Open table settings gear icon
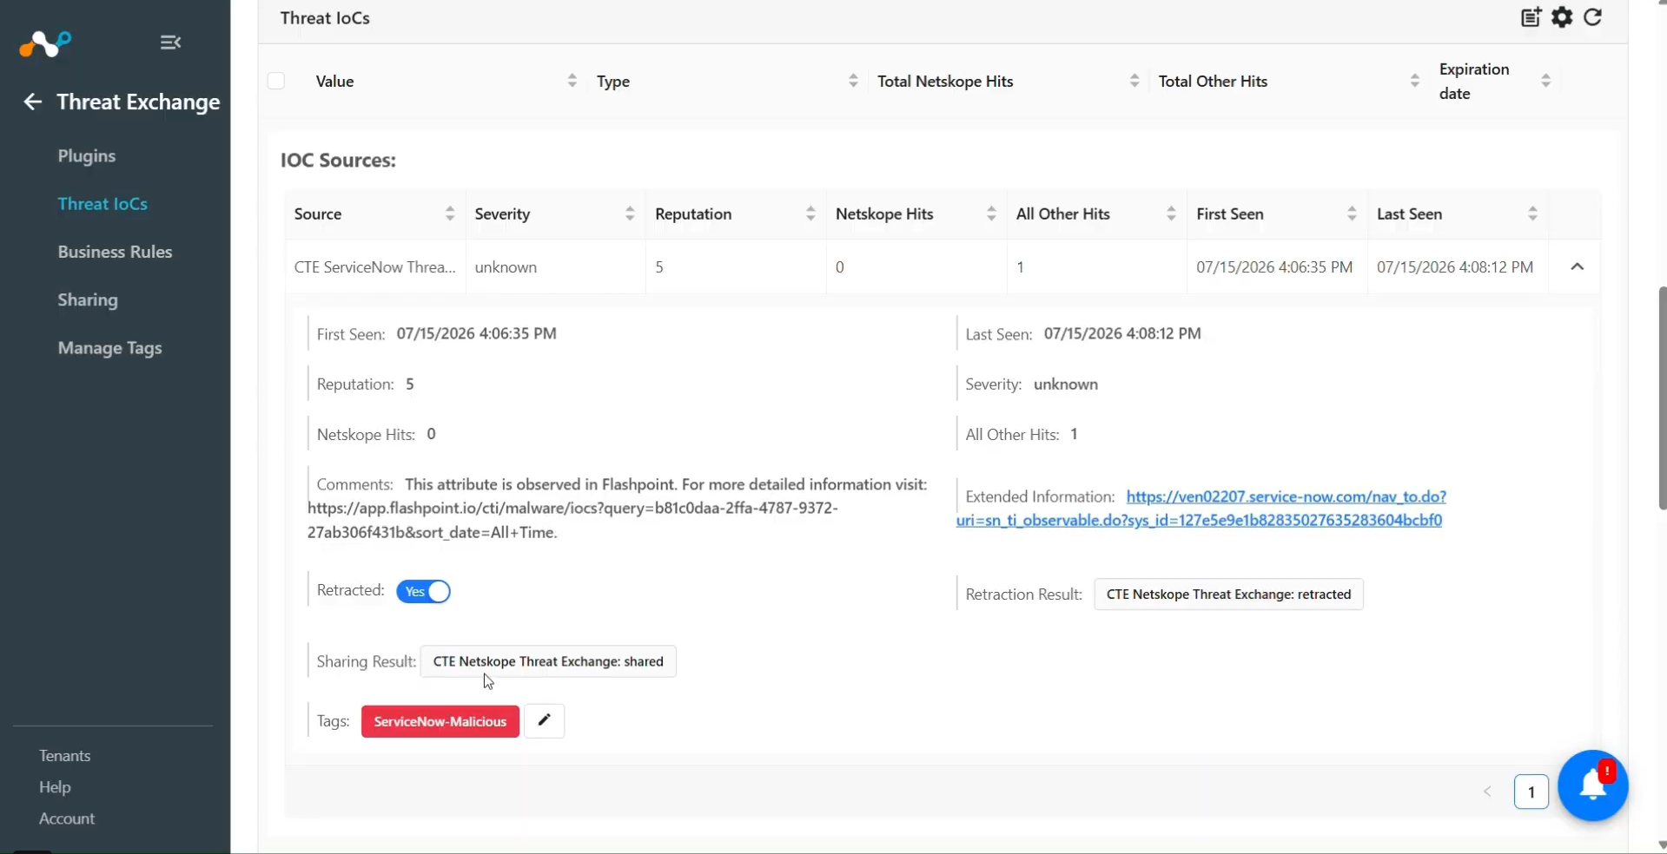Image resolution: width=1667 pixels, height=854 pixels. 1562,17
